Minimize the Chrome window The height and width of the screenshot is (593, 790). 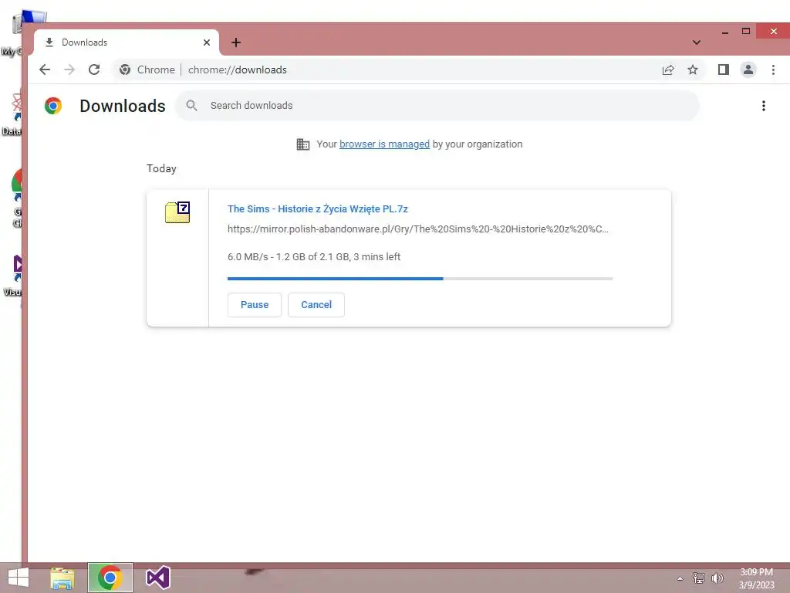[x=725, y=32]
